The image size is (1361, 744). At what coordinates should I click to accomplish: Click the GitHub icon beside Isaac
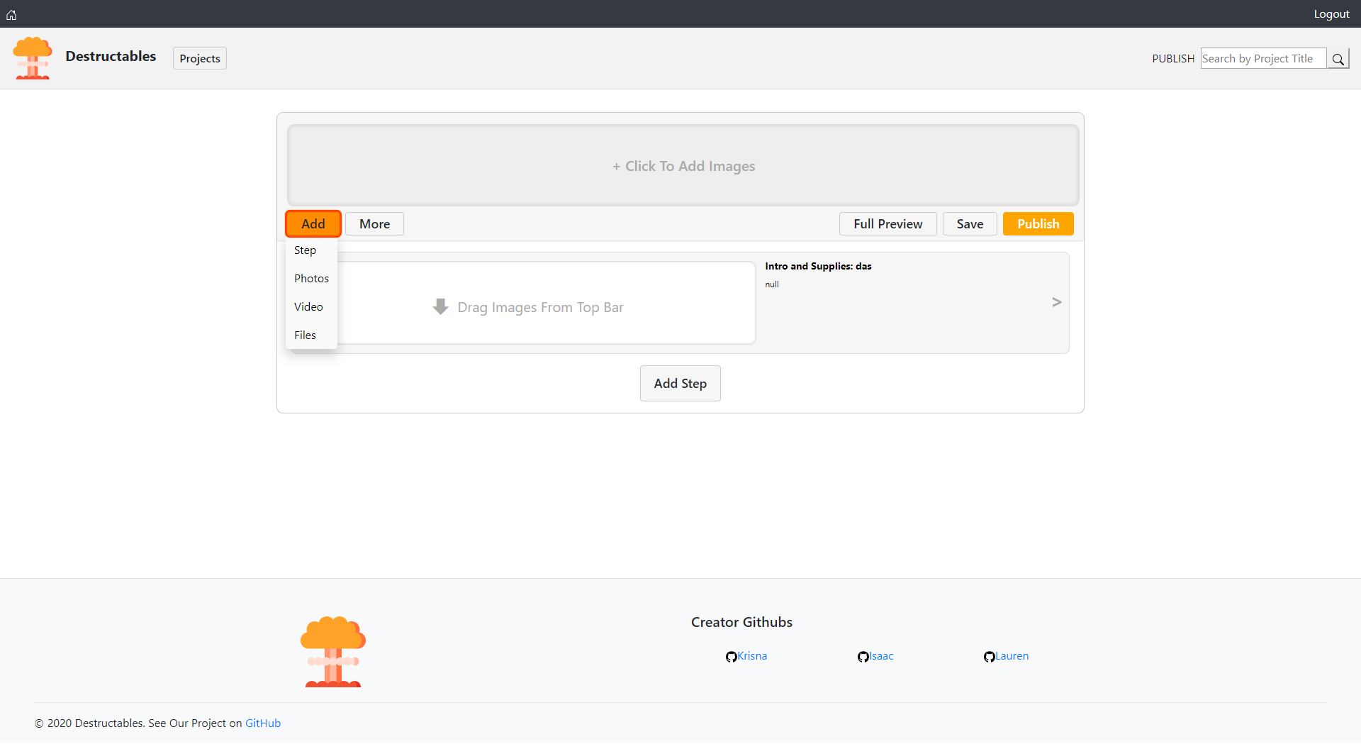pyautogui.click(x=863, y=657)
